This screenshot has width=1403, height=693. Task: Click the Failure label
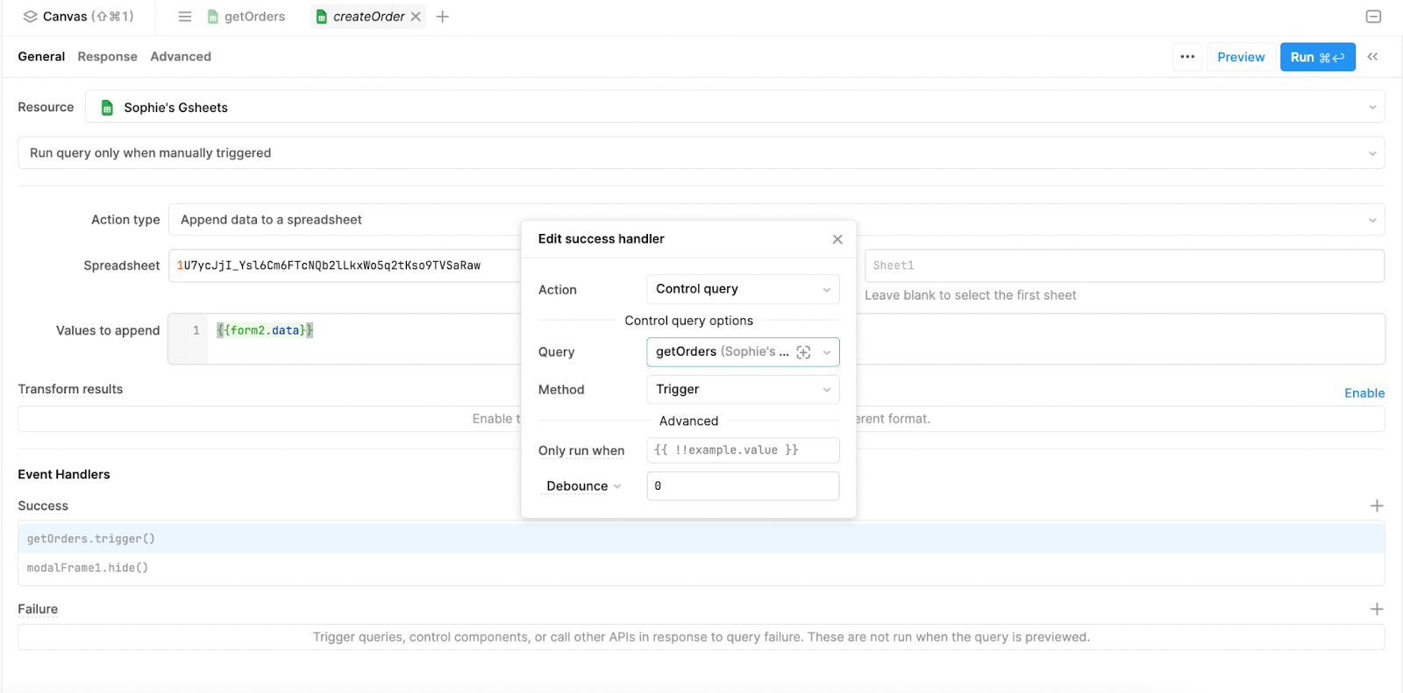tap(38, 609)
